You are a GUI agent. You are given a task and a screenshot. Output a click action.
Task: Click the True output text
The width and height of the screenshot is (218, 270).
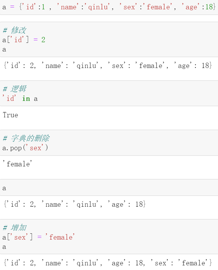click(10, 115)
